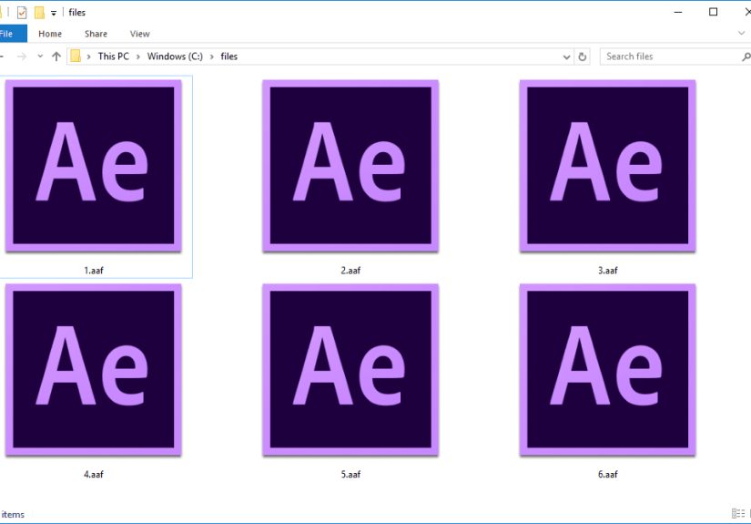Minimize the files window
The image size is (751, 524).
pos(677,12)
